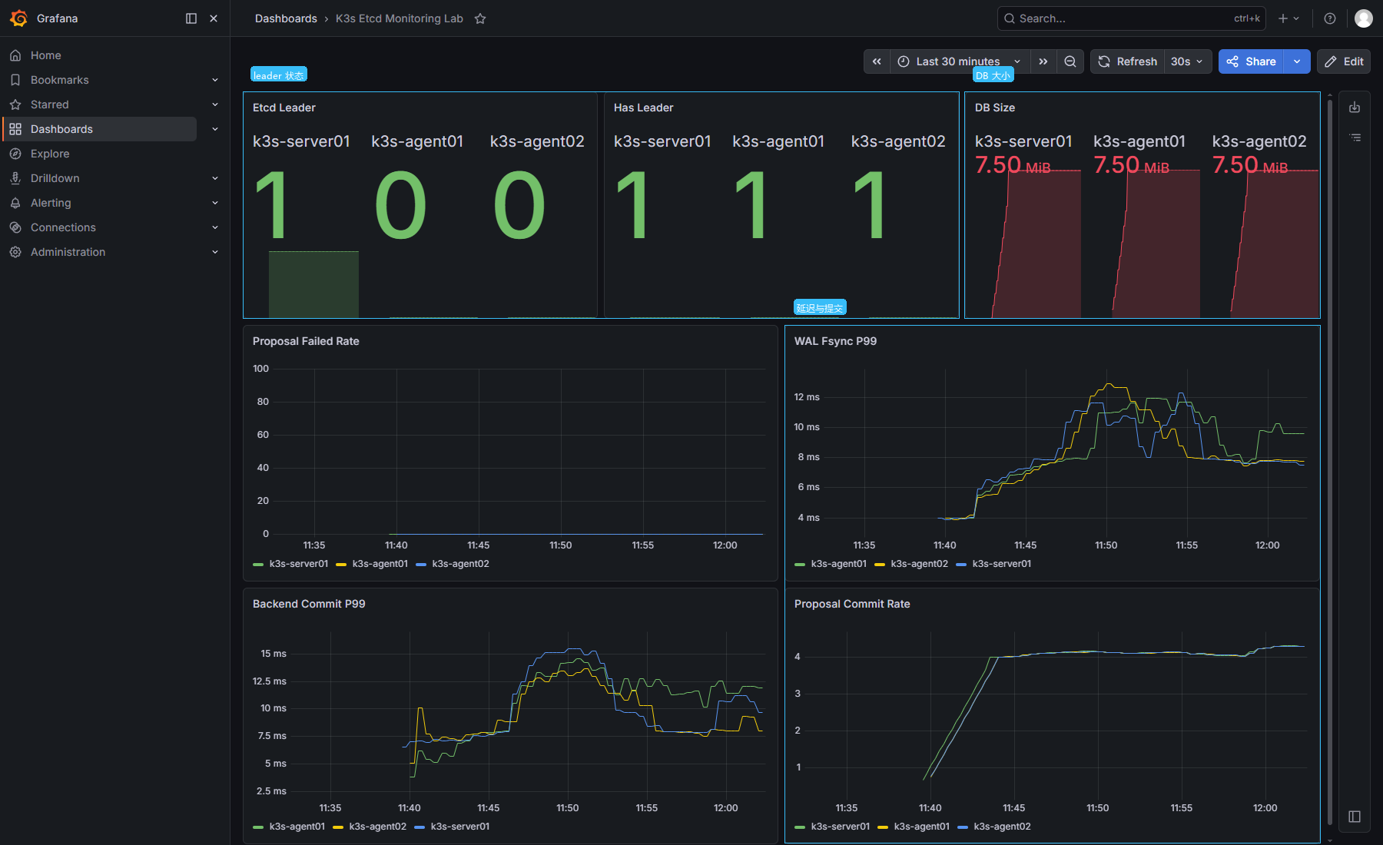Click the k3s-agent02 DB Size 7.50 MiB value

1250,165
